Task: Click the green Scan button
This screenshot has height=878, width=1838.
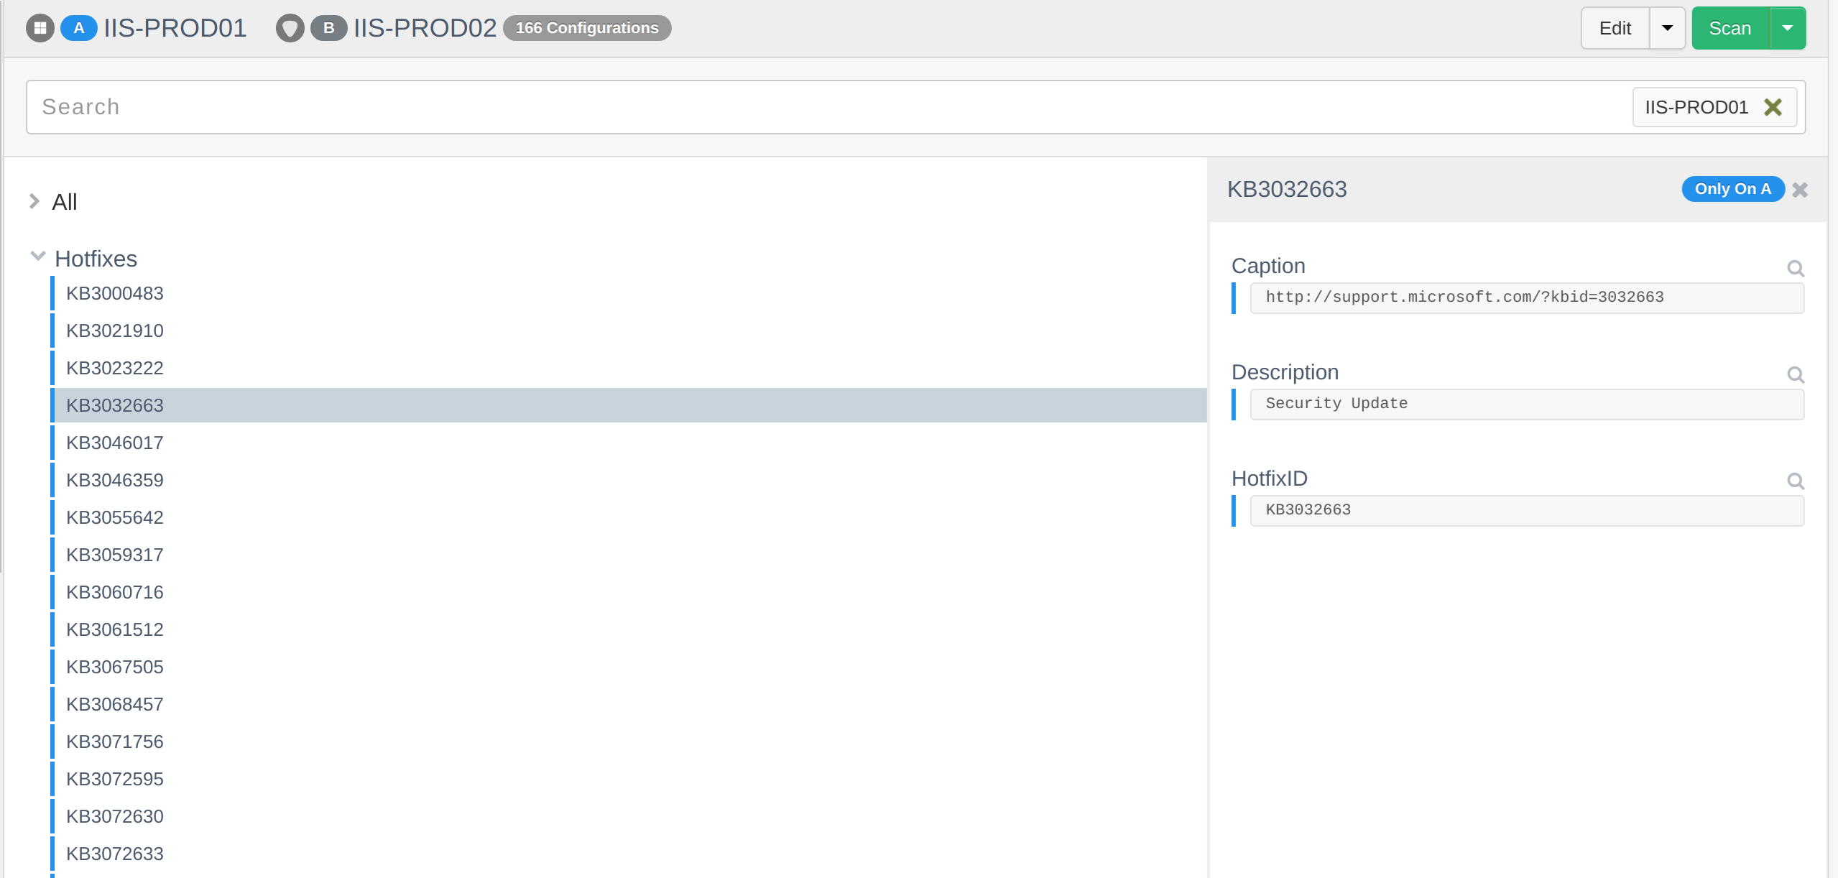Action: click(1730, 28)
